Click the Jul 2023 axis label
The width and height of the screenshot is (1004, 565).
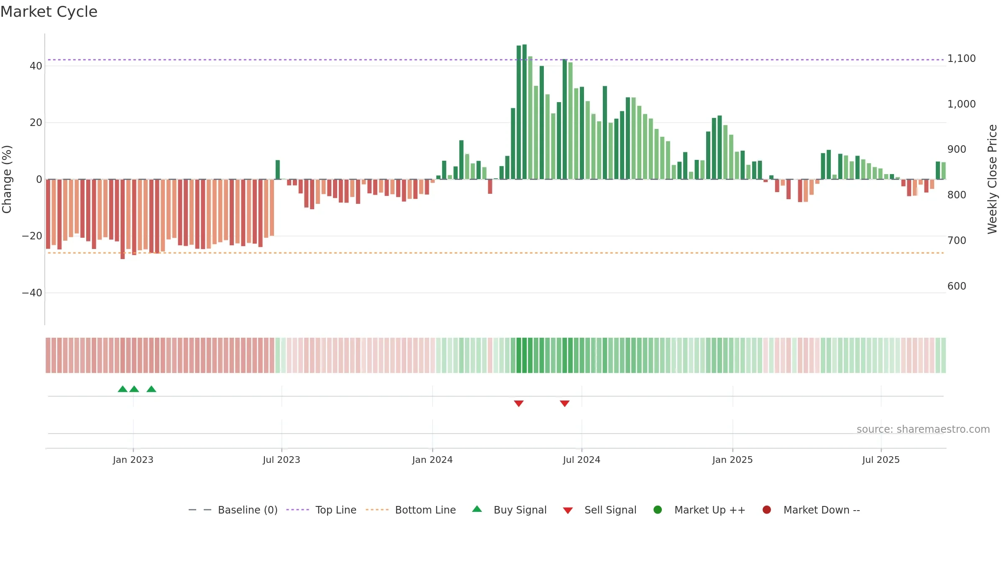(282, 460)
